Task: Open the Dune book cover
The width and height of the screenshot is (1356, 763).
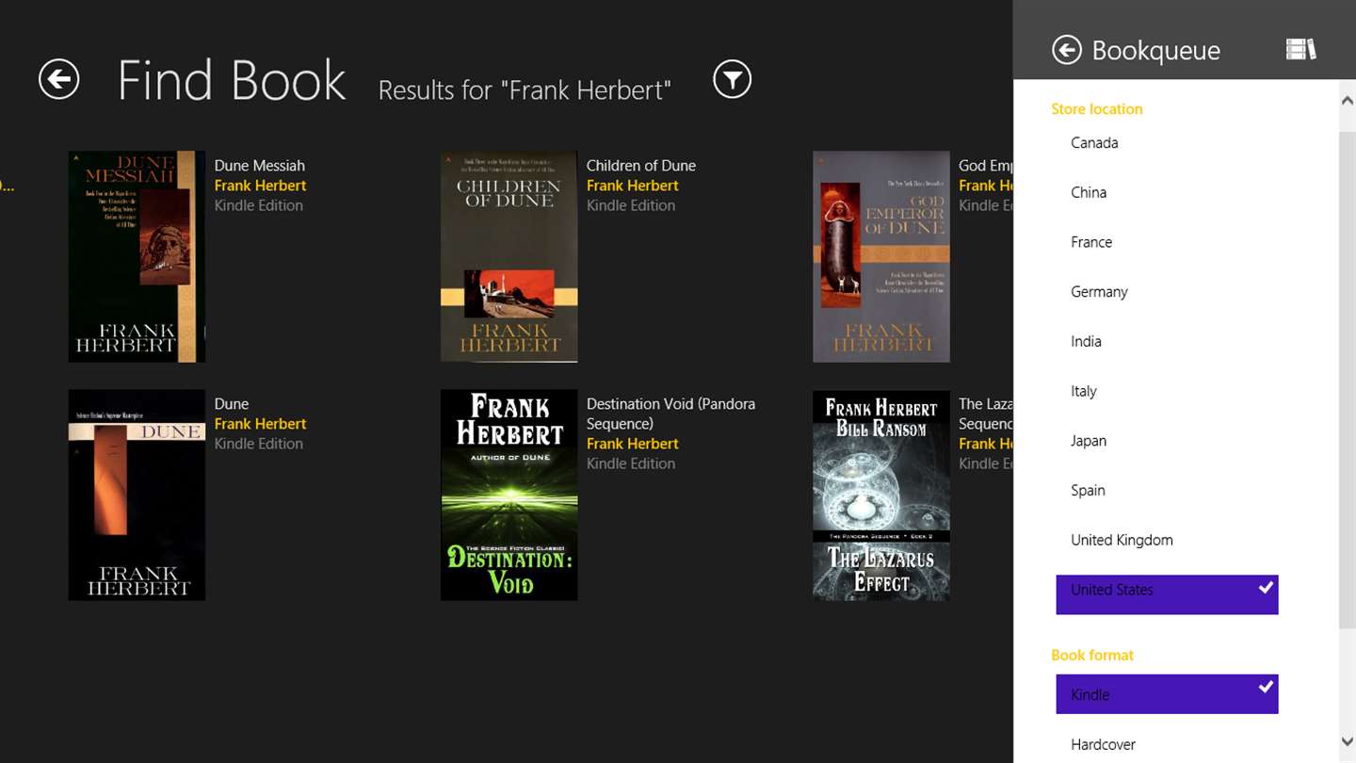Action: pyautogui.click(x=137, y=495)
